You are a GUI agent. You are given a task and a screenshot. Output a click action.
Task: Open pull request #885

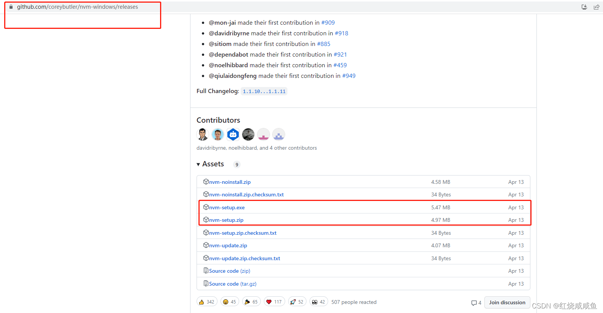coord(324,44)
